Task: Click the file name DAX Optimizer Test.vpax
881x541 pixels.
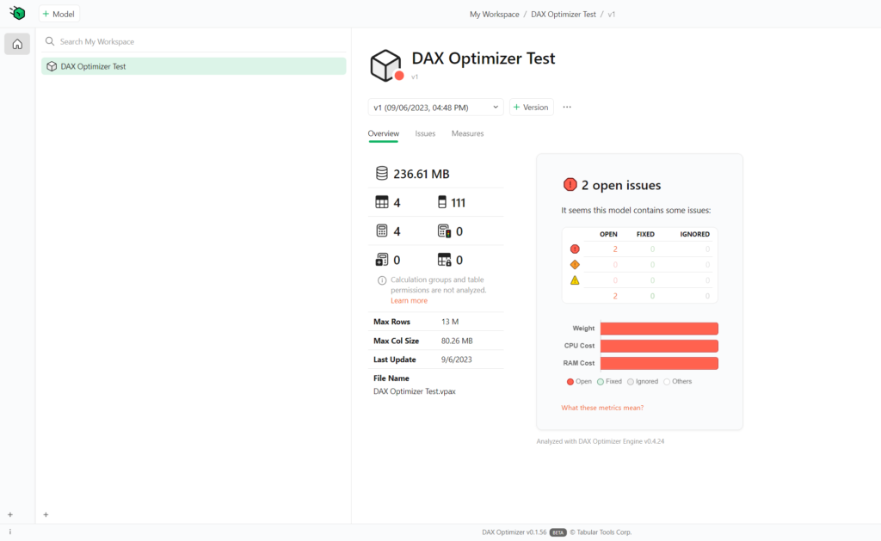Action: (415, 391)
